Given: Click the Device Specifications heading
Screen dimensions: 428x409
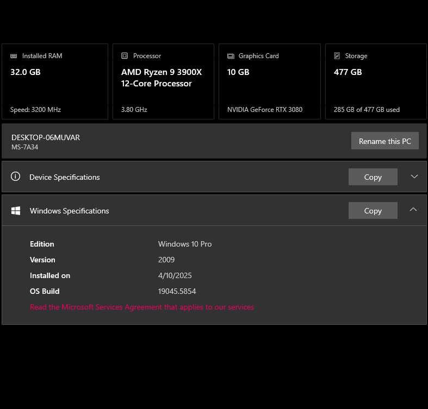Looking at the screenshot, I should tap(64, 177).
